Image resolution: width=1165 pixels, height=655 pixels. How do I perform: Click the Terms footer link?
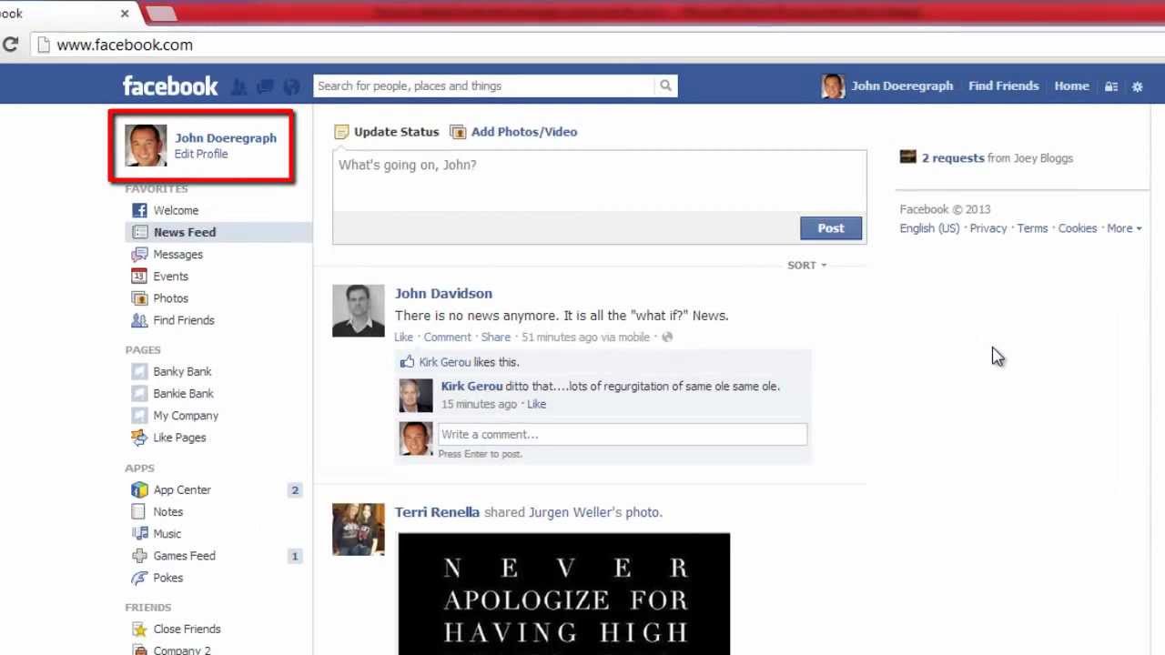click(x=1032, y=228)
